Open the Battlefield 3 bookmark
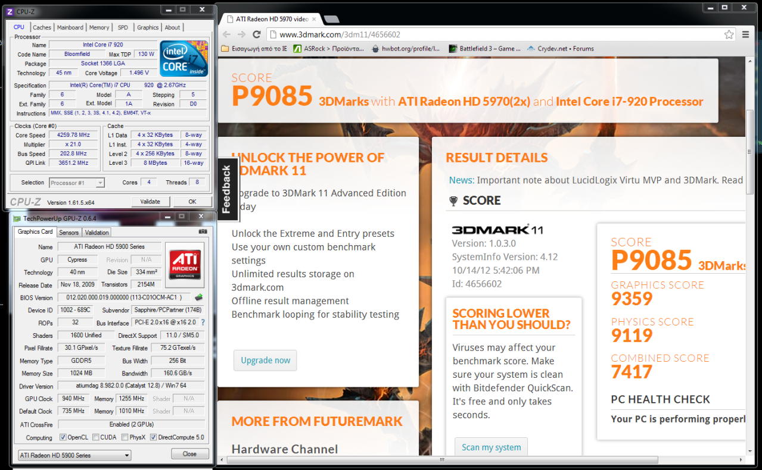 pos(484,49)
